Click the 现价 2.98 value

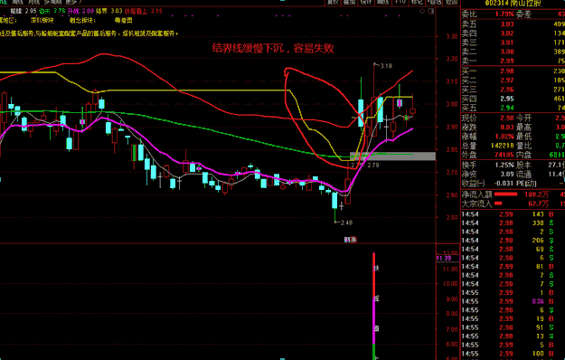click(507, 118)
